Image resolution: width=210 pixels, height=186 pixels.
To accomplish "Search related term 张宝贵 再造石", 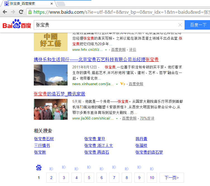I will pos(97,152).
